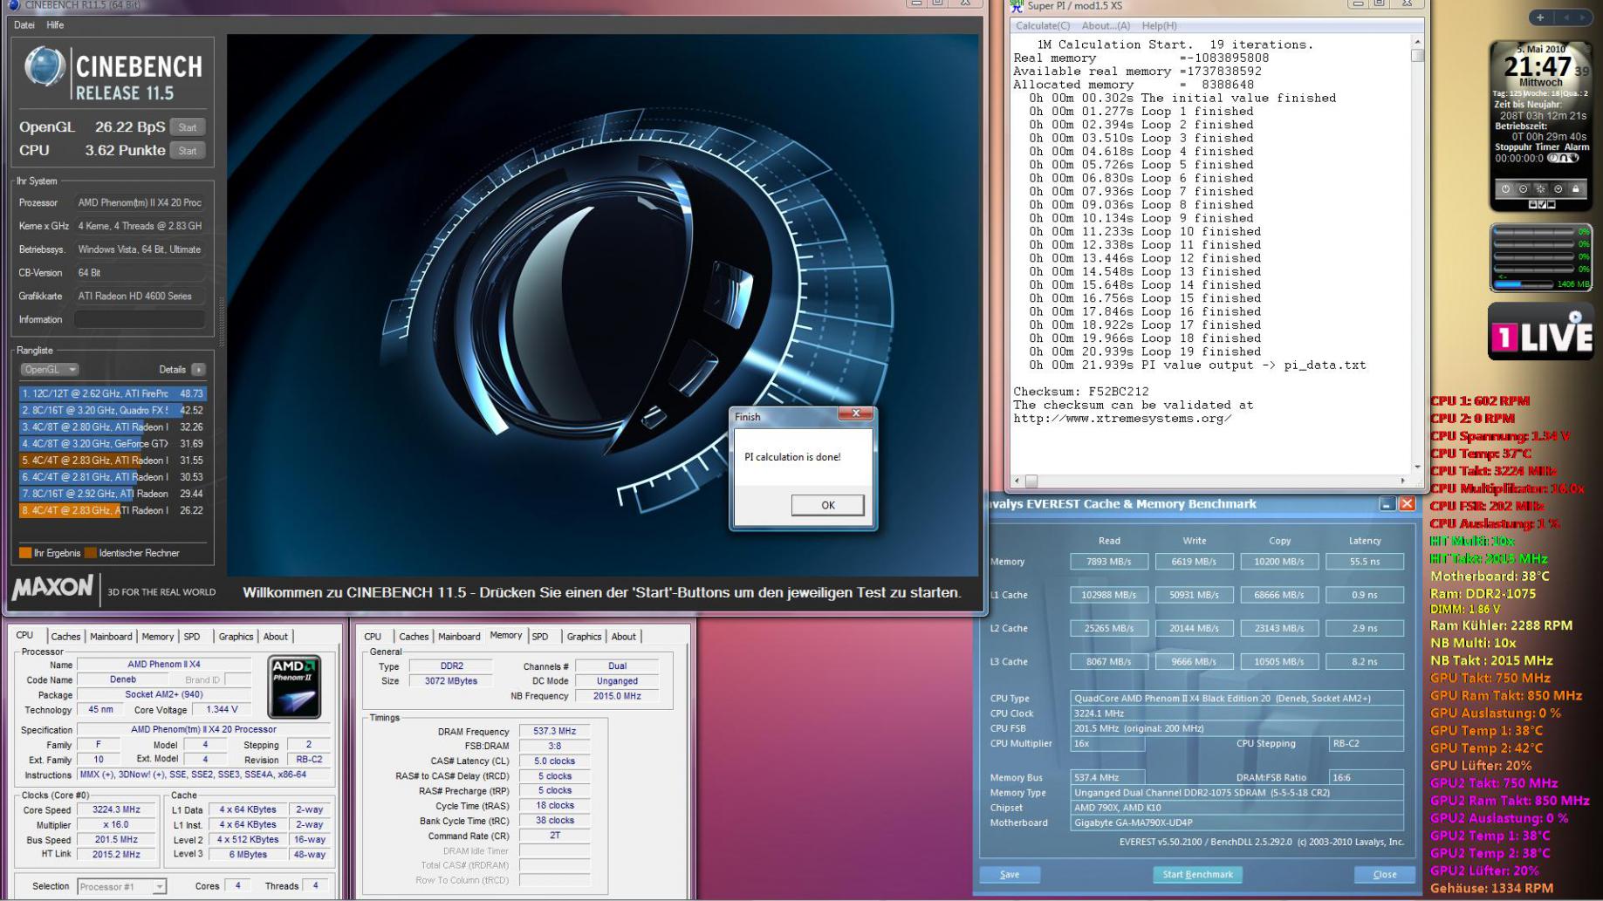The image size is (1603, 901).
Task: Click OK in the Finish dialog
Action: point(827,505)
